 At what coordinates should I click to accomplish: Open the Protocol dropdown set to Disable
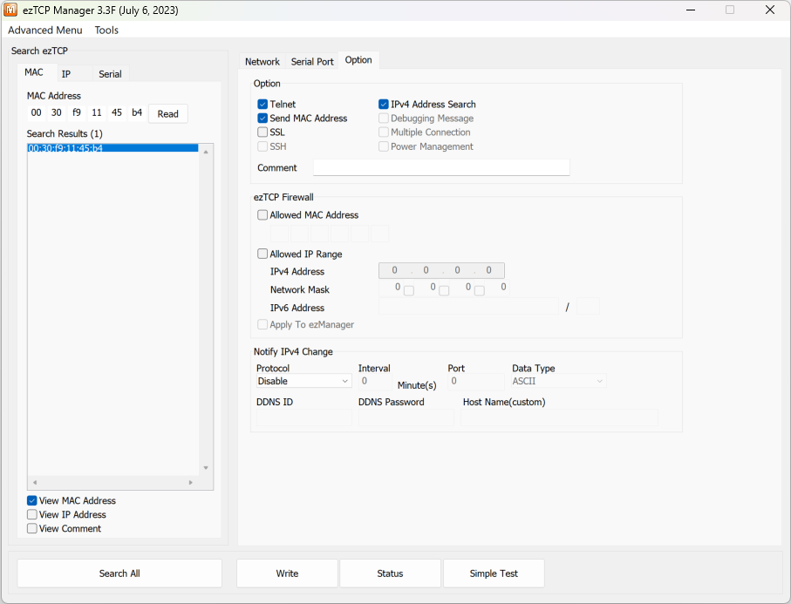(x=303, y=381)
